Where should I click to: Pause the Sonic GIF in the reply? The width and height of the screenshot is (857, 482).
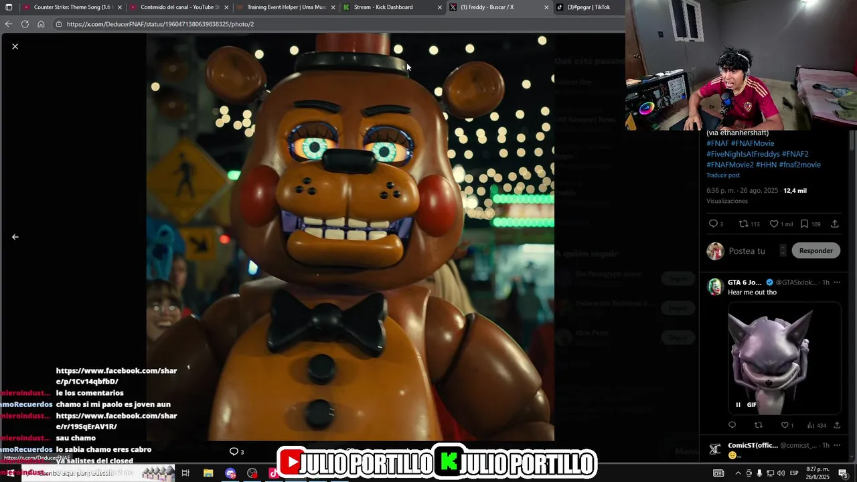coord(738,405)
